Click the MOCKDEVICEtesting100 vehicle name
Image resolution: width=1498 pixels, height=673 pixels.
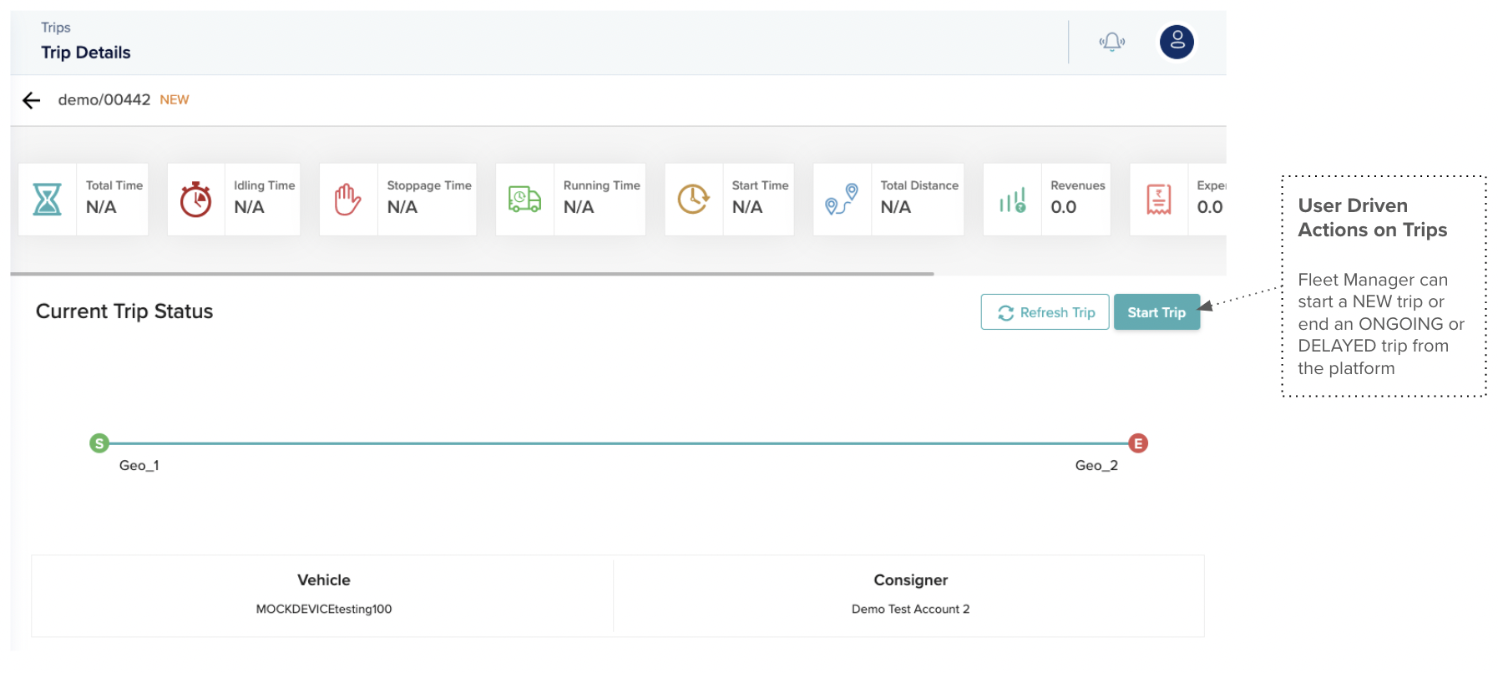coord(323,610)
